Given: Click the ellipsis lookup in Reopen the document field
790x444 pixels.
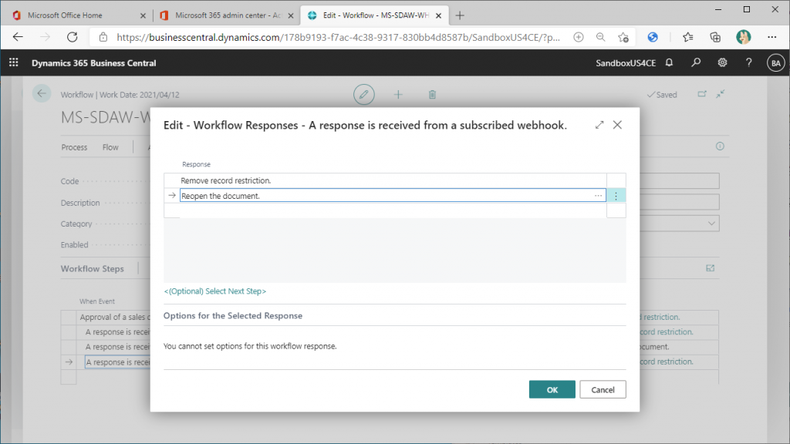Looking at the screenshot, I should click(598, 196).
